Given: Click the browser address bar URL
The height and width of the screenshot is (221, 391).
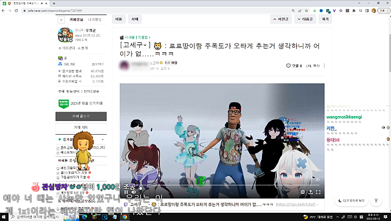Looking at the screenshot, I should click(55, 11).
